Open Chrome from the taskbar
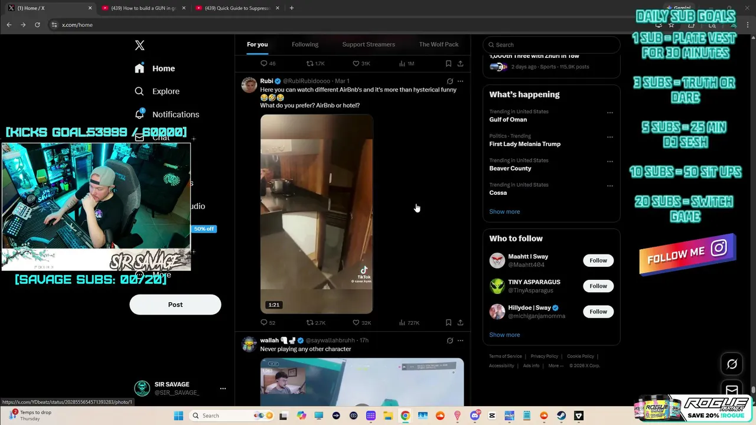Screen dimensions: 756x425 click(405, 416)
